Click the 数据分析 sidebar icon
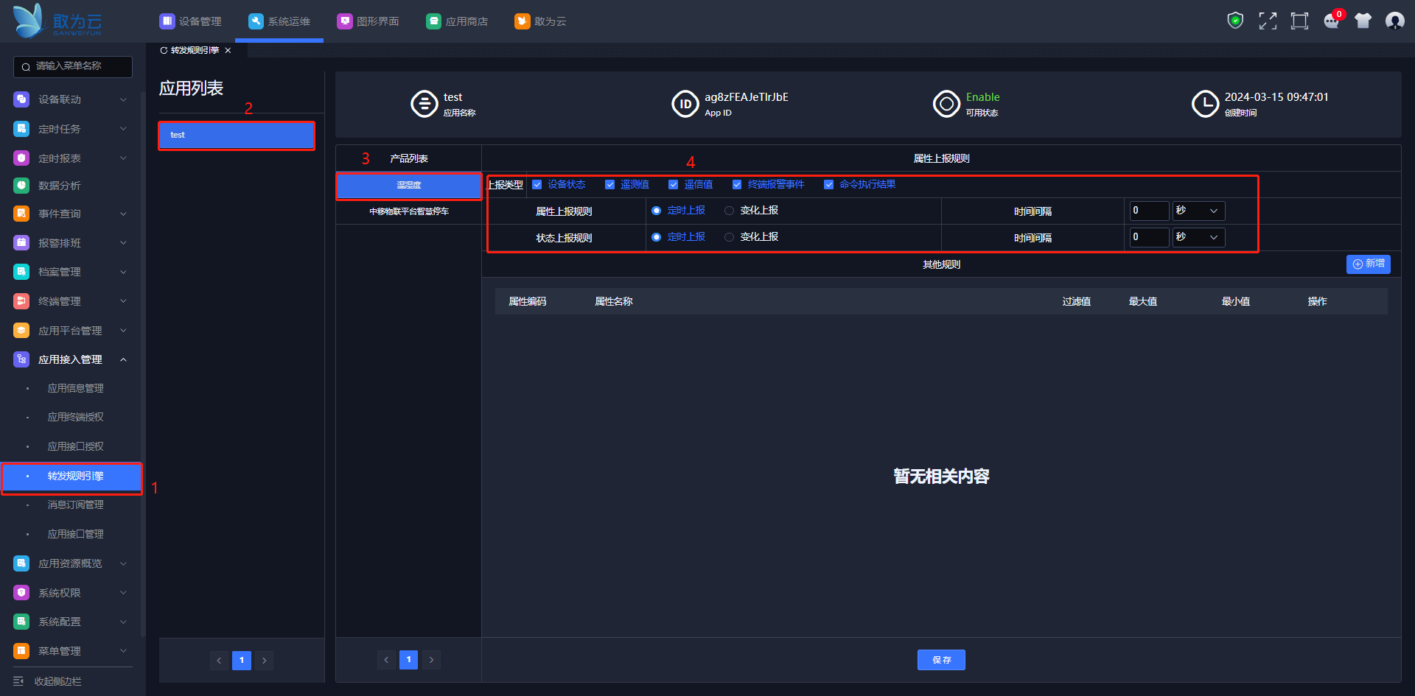1415x696 pixels. [x=21, y=186]
